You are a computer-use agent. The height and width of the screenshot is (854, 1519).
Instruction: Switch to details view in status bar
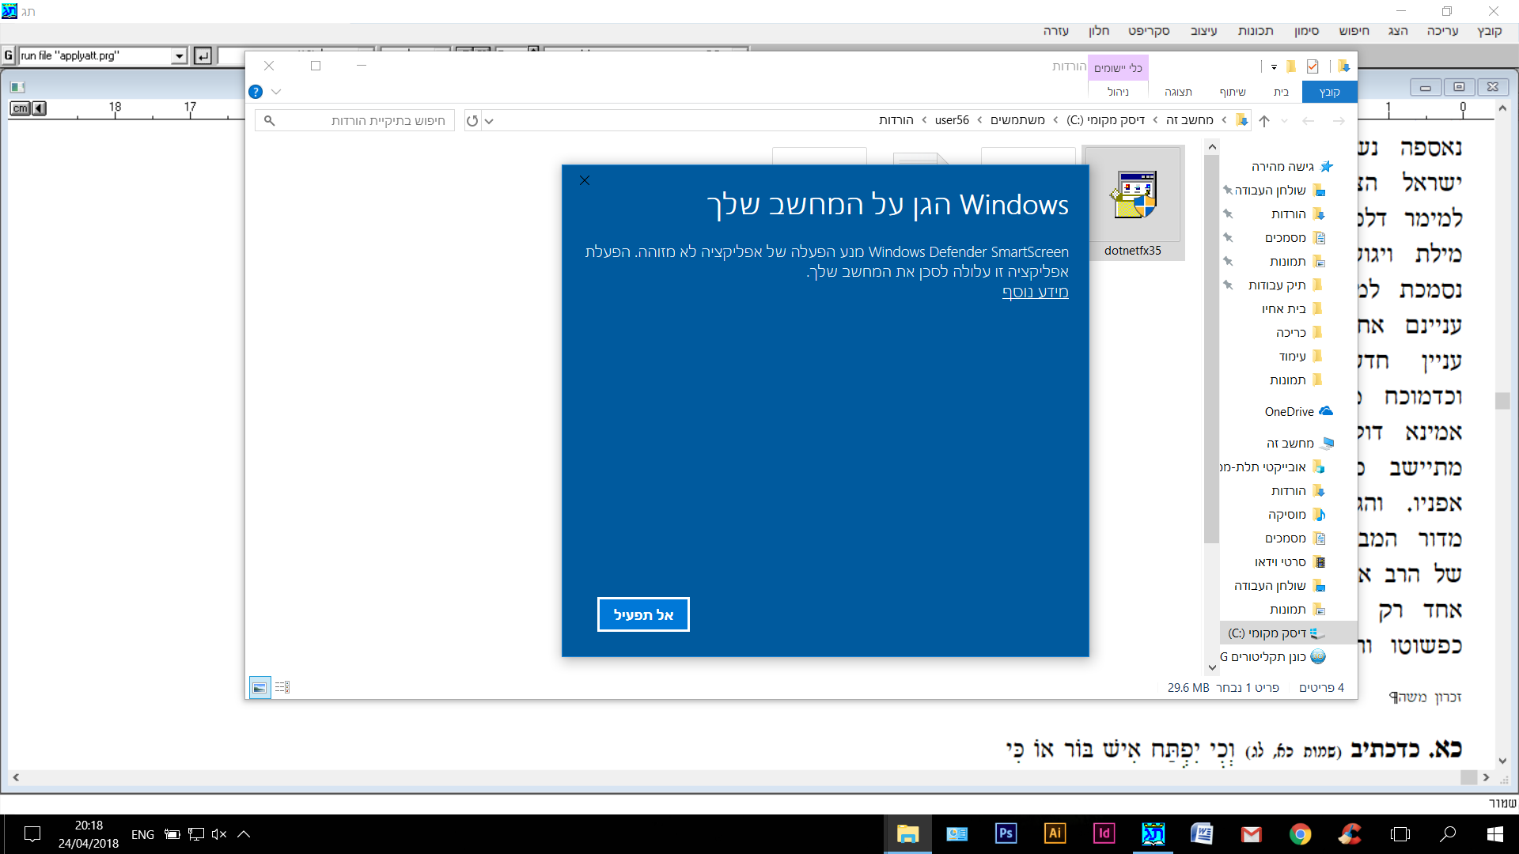tap(282, 687)
